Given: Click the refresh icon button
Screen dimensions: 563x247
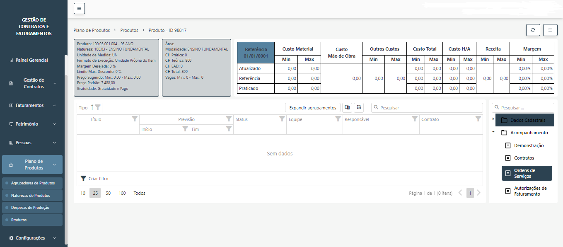Looking at the screenshot, I should (533, 30).
